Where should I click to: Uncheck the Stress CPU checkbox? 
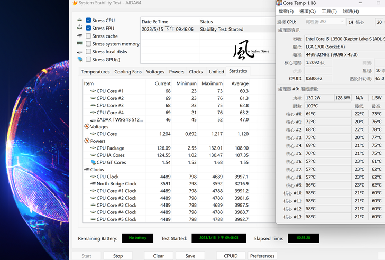tap(89, 21)
